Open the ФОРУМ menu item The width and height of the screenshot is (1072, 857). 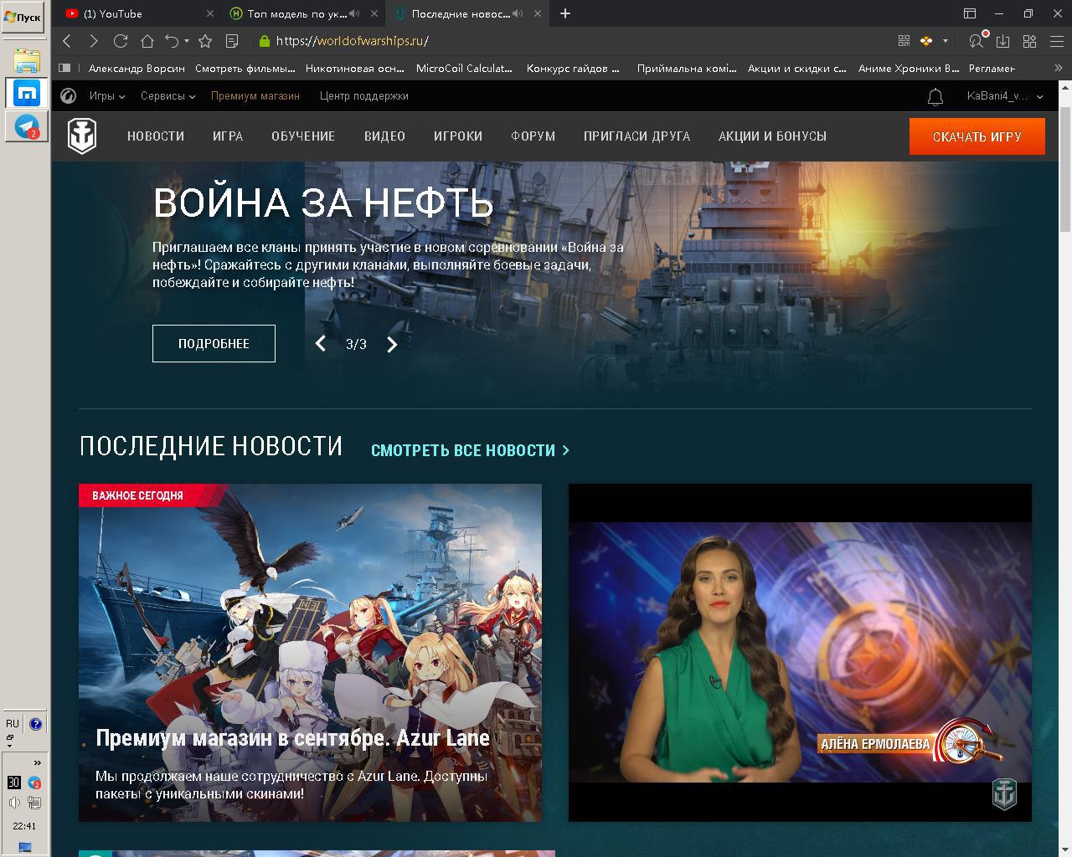pos(533,136)
